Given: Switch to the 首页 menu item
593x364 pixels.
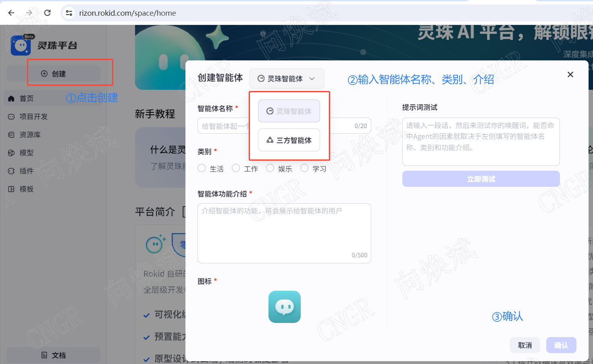Looking at the screenshot, I should coord(26,98).
